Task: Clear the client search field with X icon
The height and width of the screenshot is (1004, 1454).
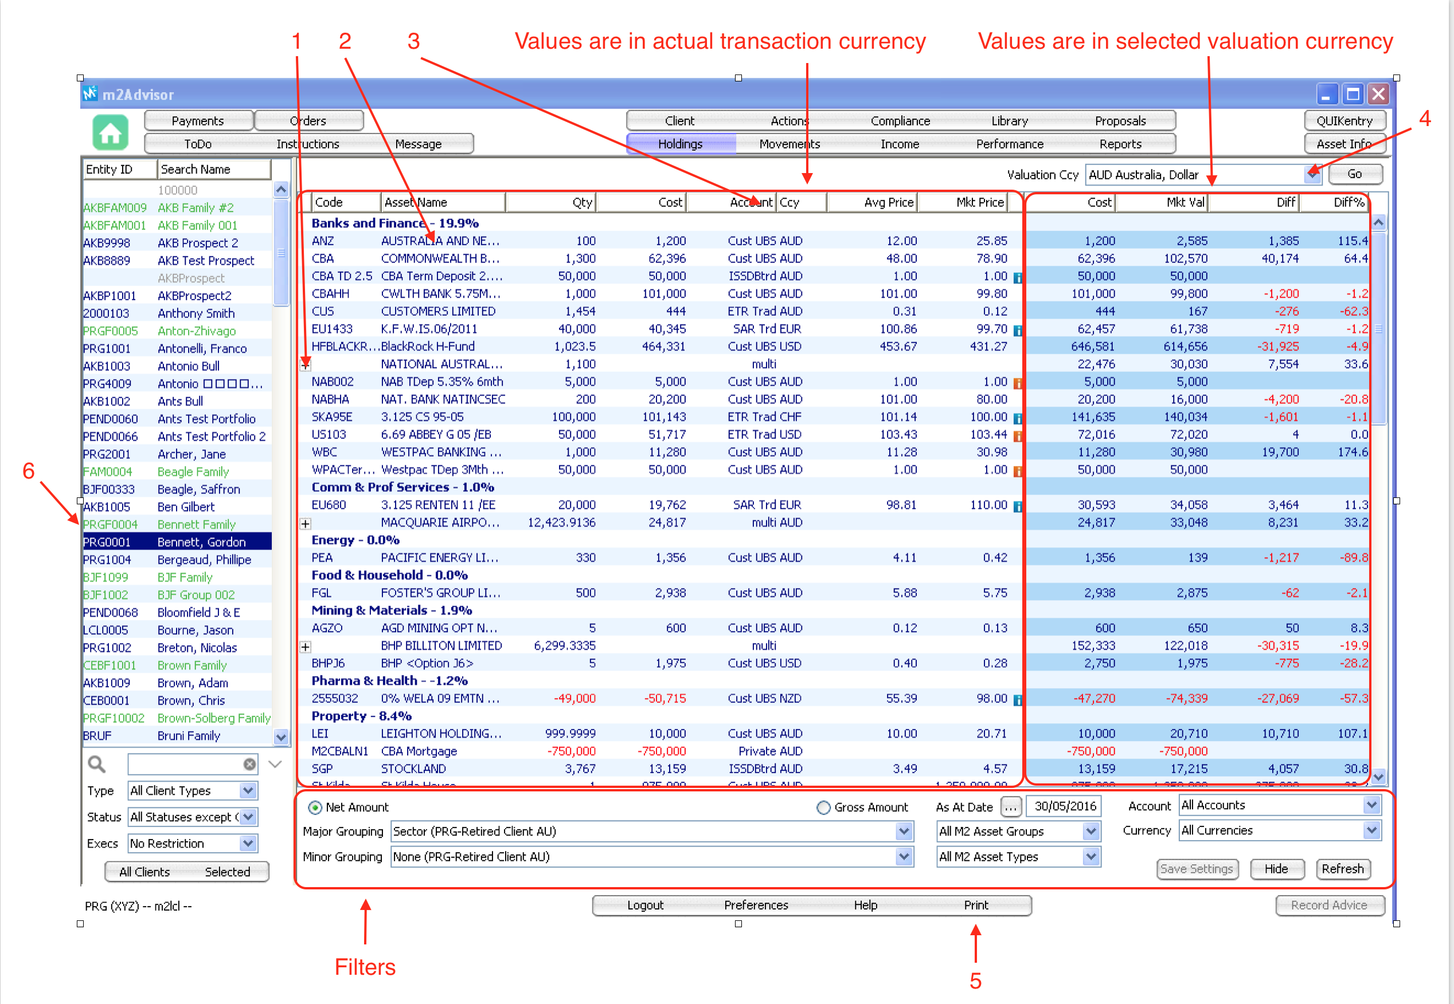Action: (x=250, y=764)
